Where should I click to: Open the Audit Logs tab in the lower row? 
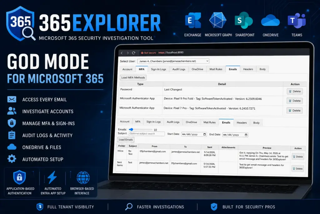(173, 122)
